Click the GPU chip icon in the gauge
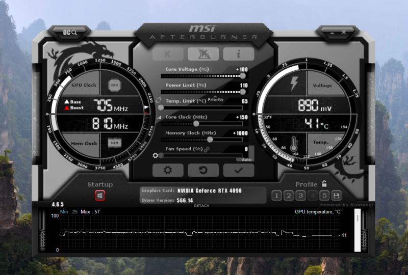The height and width of the screenshot is (275, 408). click(114, 85)
